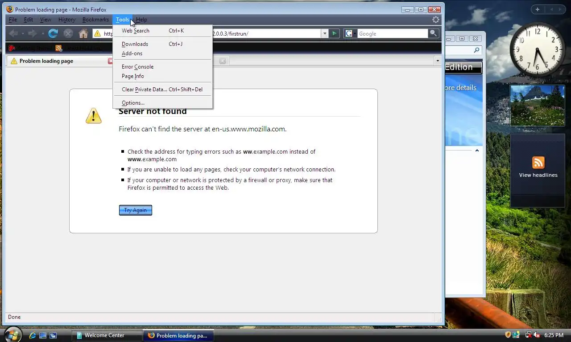Viewport: 571px width, 342px height.
Task: Choose Web Search from Tools menu
Action: [163, 31]
